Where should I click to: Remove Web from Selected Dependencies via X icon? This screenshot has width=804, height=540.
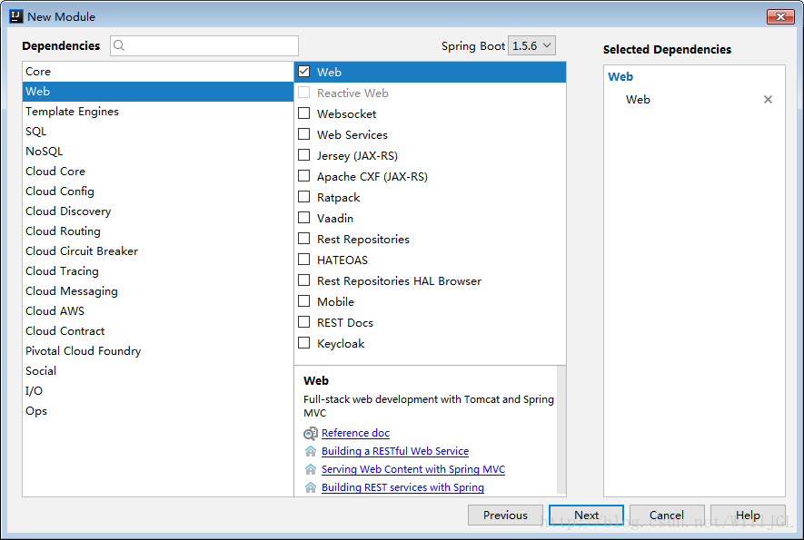[768, 100]
